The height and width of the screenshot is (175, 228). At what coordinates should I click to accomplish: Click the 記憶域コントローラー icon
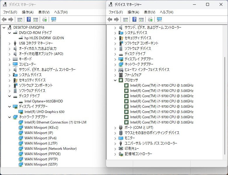[121, 154]
